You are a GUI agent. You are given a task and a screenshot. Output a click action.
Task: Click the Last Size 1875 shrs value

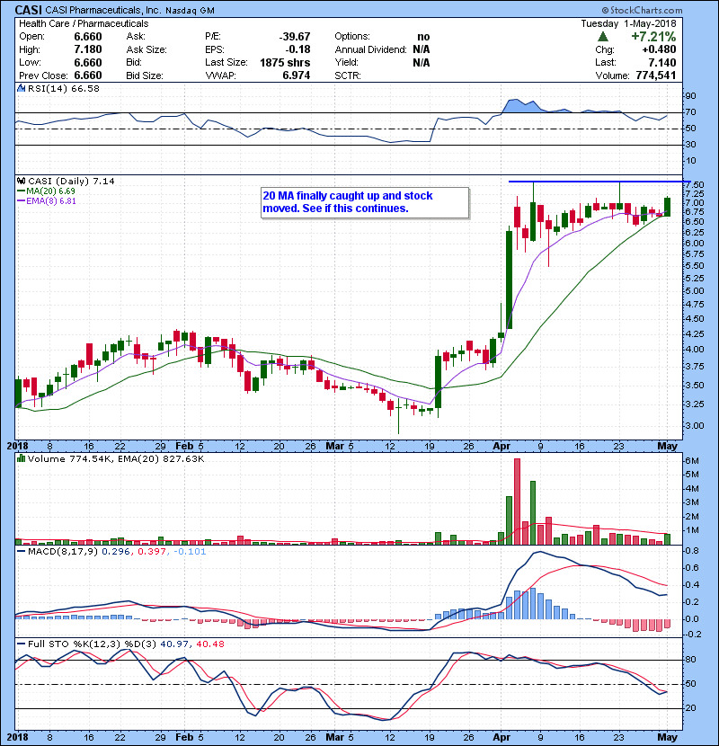[285, 62]
